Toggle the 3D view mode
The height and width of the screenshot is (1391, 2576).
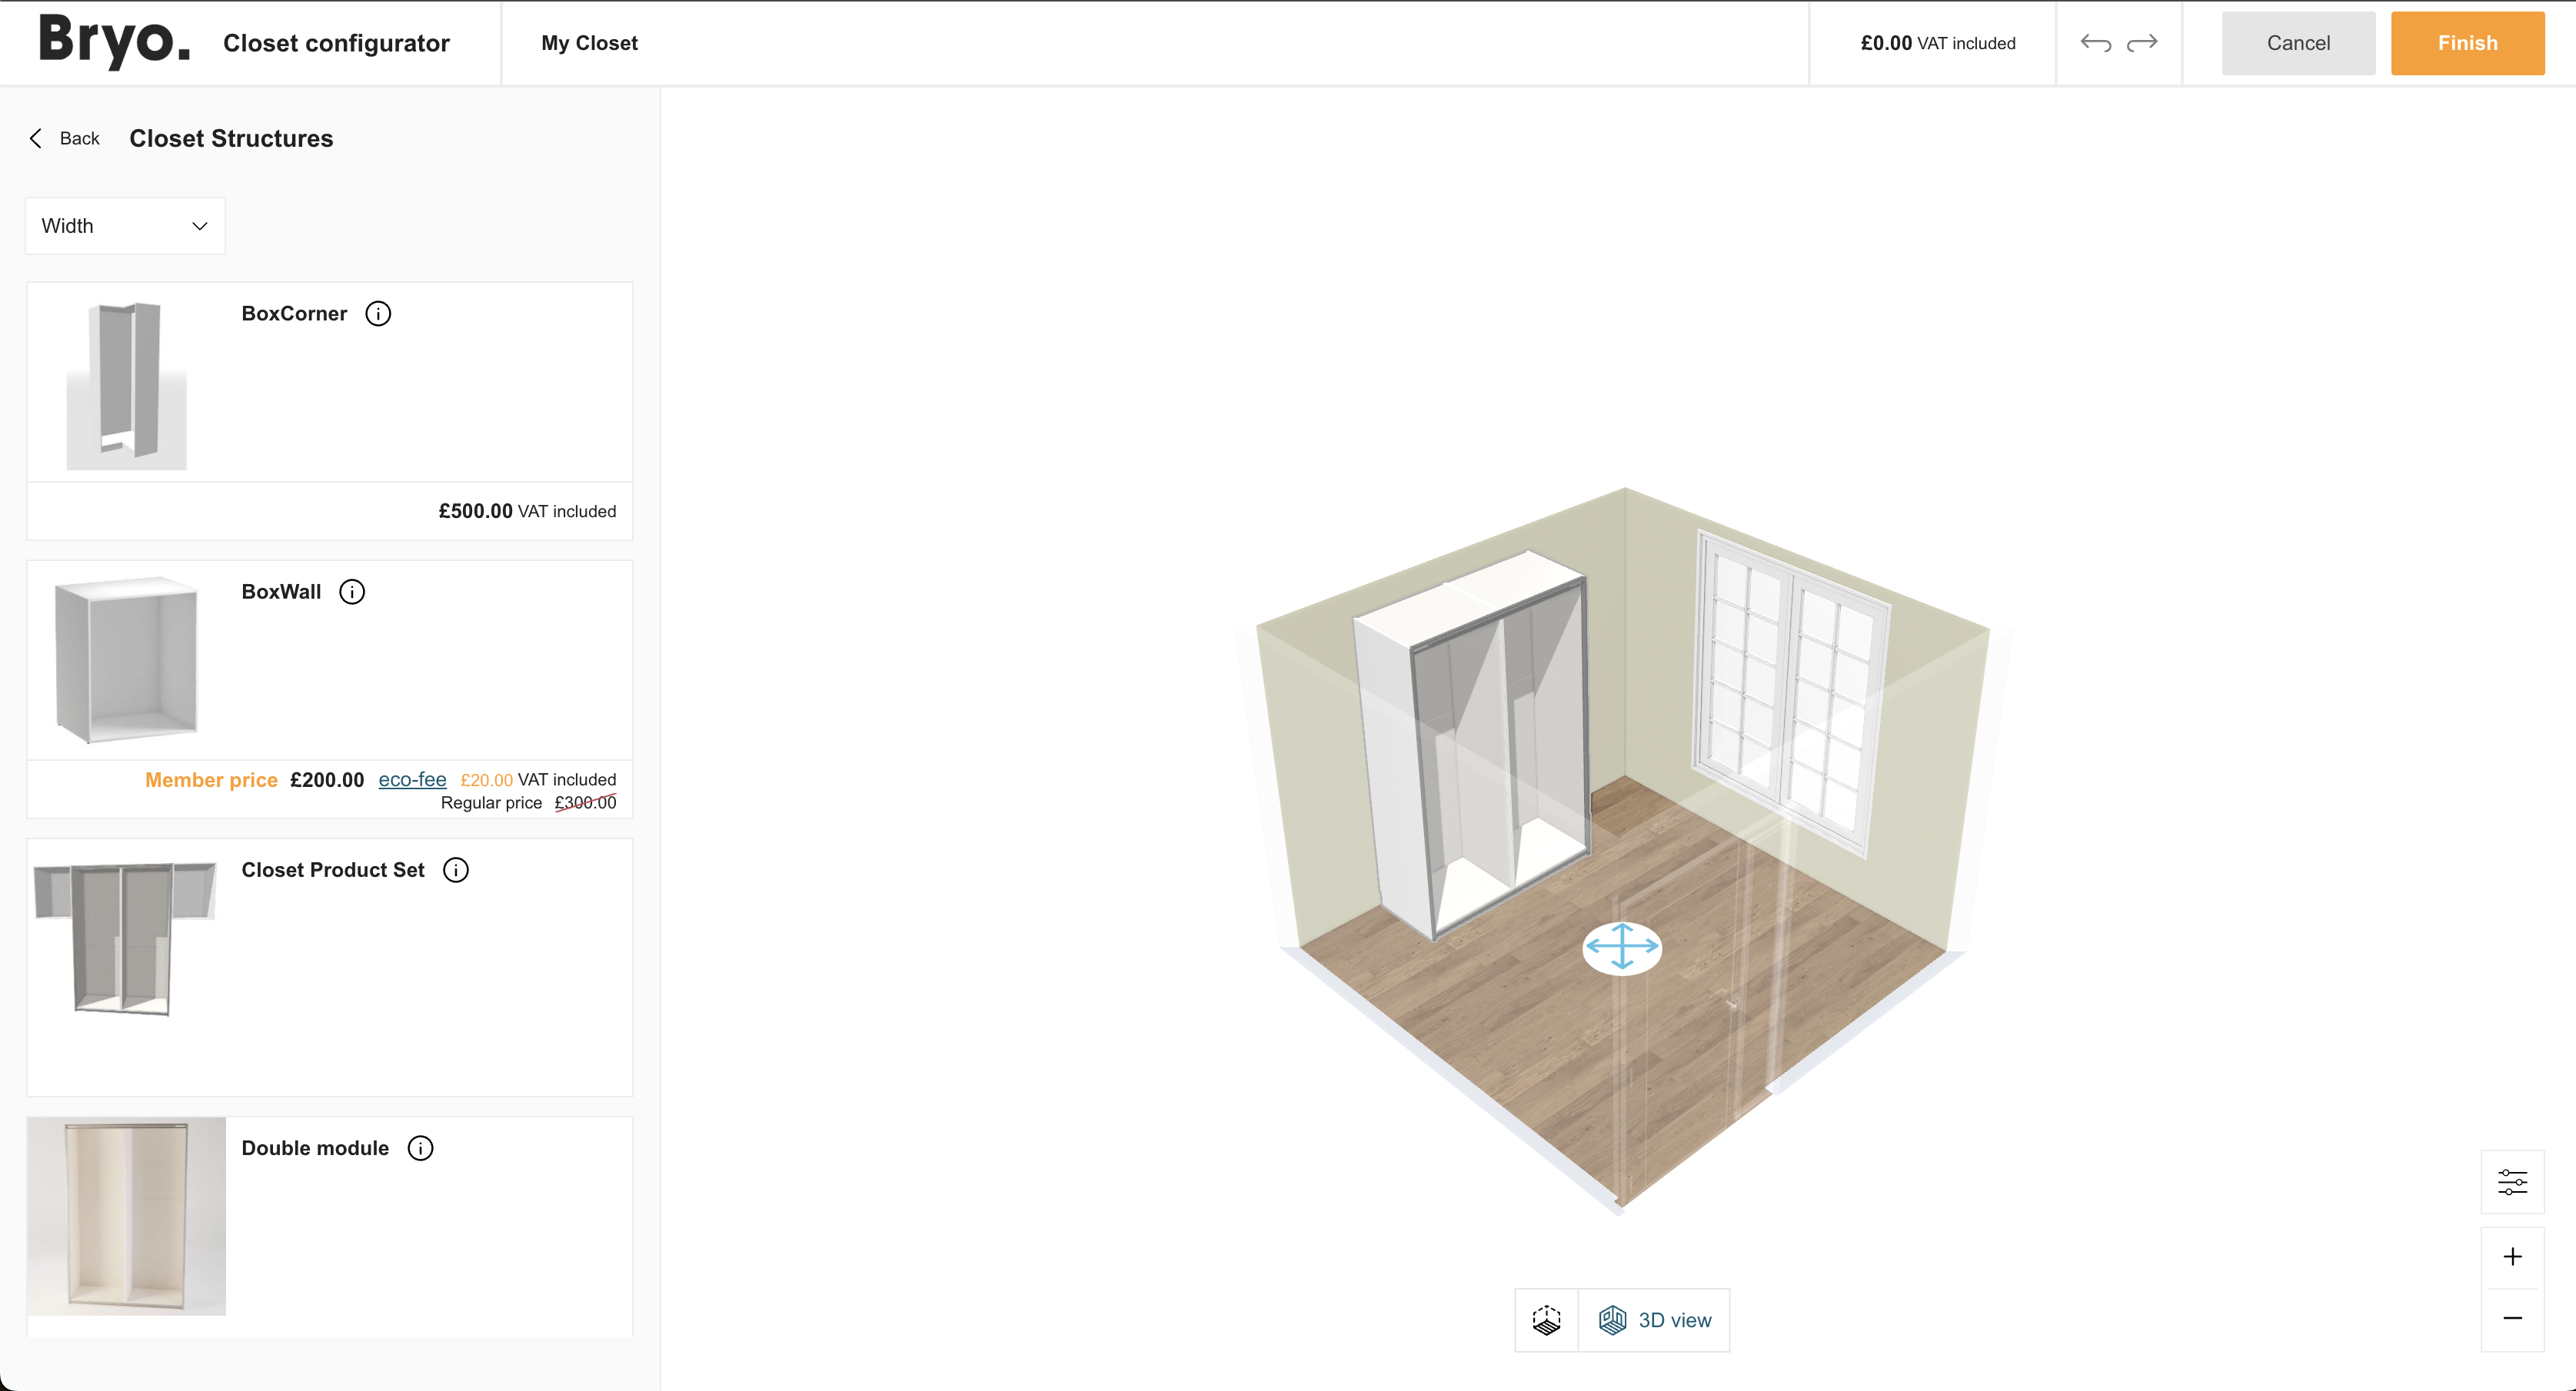click(1656, 1320)
